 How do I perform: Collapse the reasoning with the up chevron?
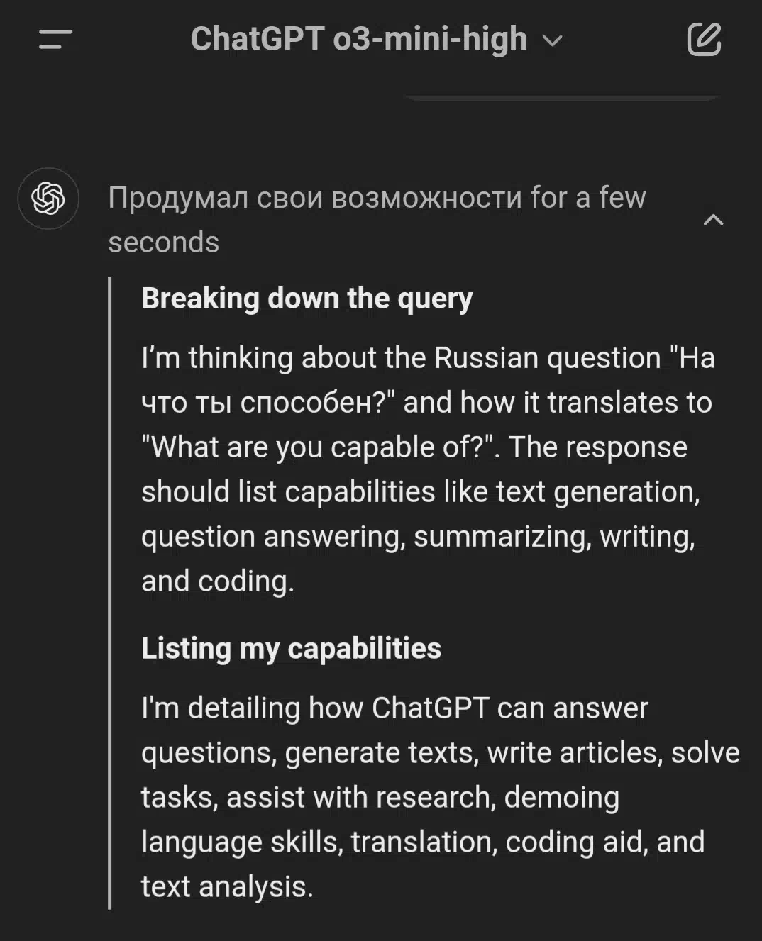(x=713, y=220)
